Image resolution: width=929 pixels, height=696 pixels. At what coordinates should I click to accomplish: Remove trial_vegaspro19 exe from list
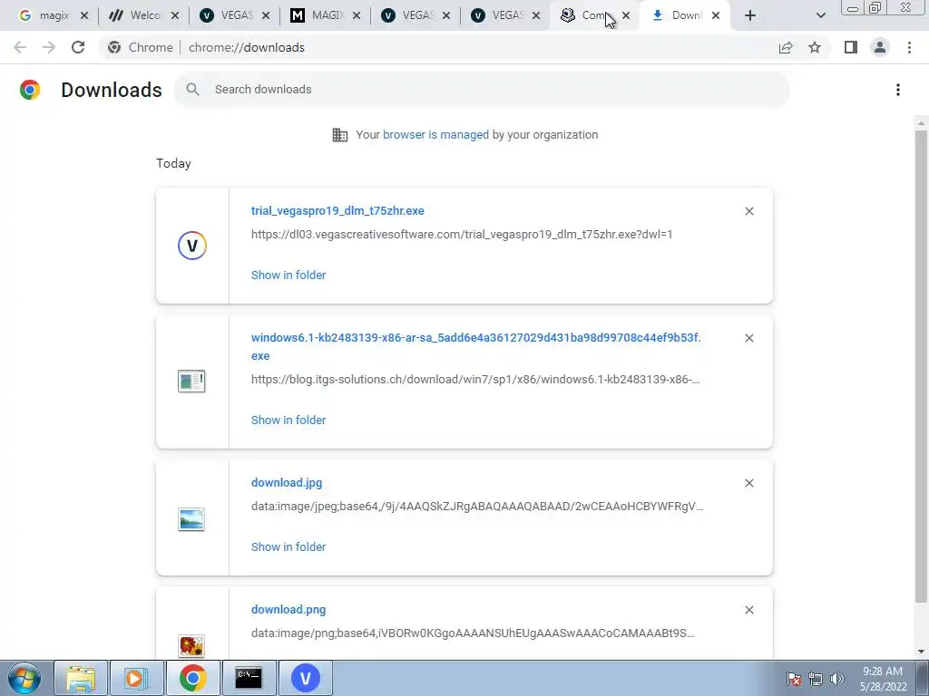pos(748,211)
